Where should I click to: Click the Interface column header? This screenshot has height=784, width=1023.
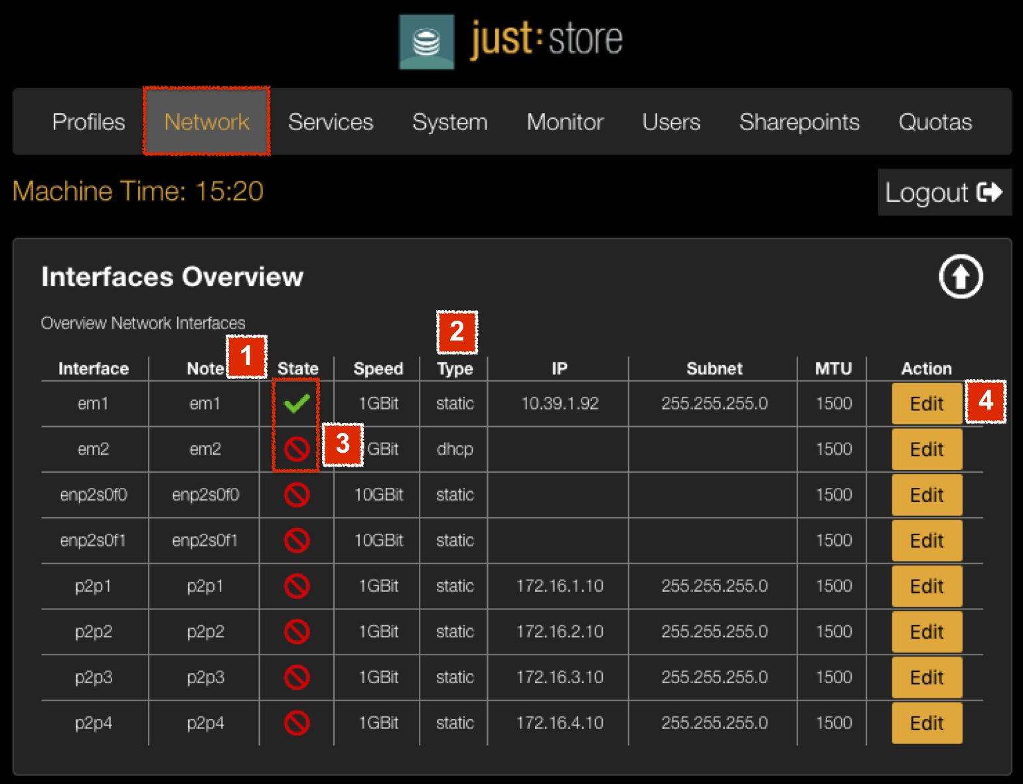coord(94,368)
